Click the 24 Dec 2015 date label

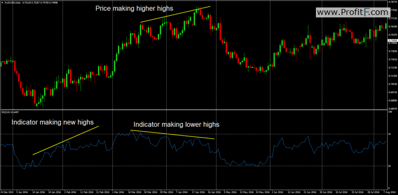pyautogui.click(x=6, y=193)
